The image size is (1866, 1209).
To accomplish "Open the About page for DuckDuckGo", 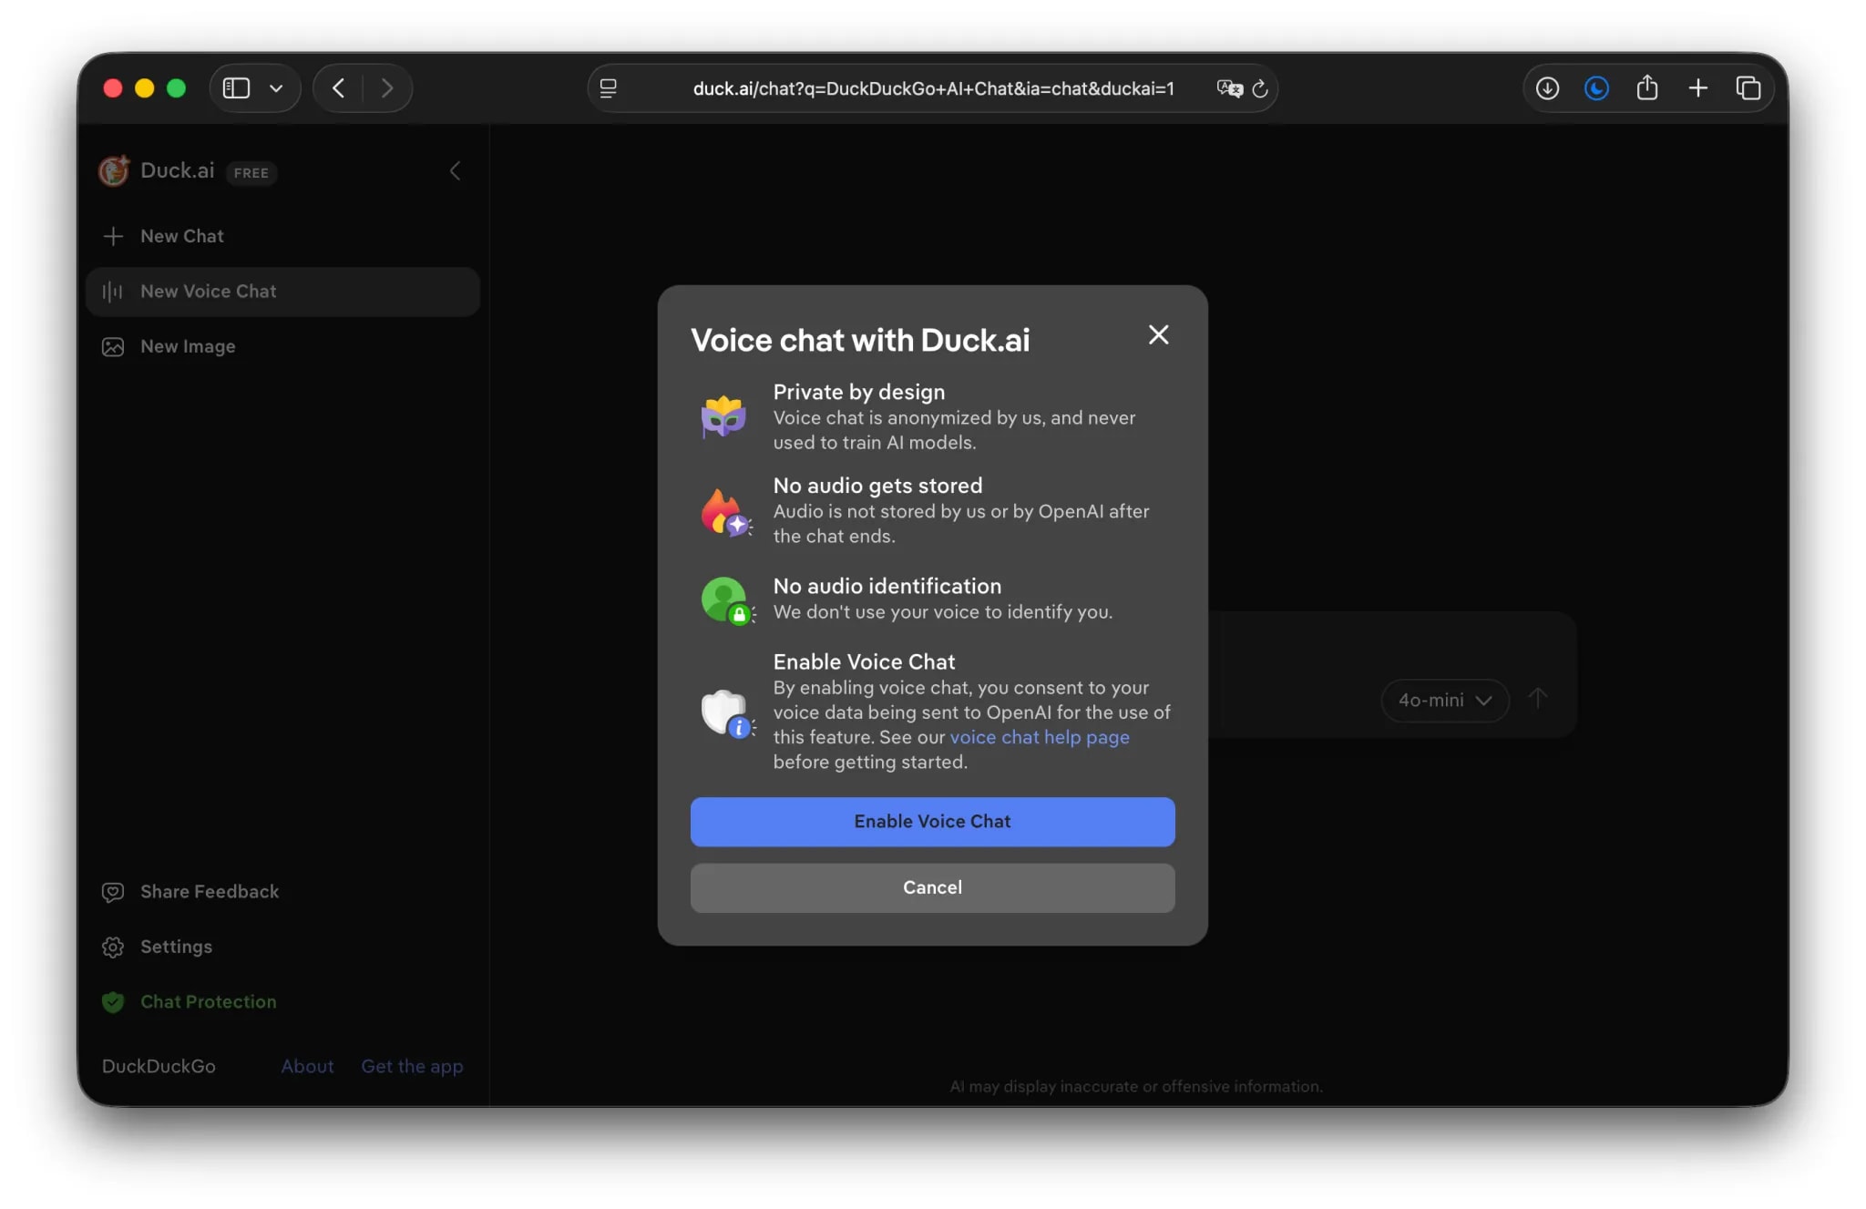I will (306, 1066).
